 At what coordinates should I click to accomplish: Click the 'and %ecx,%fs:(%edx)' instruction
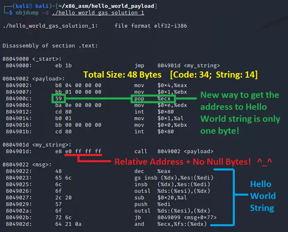pos(171,224)
